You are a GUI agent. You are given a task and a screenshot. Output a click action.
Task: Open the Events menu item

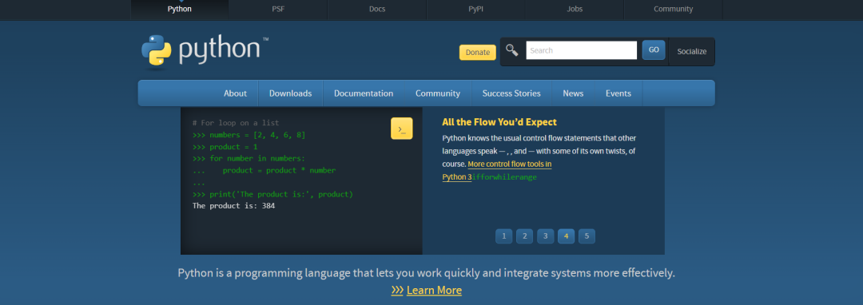[x=618, y=93]
